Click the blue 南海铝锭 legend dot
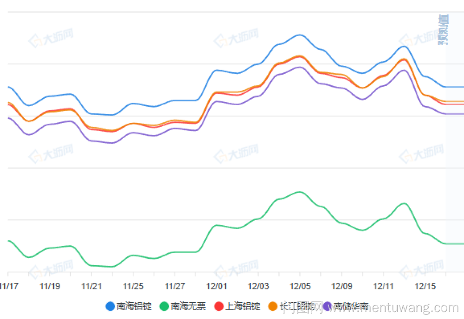The image size is (464, 319). pyautogui.click(x=110, y=306)
